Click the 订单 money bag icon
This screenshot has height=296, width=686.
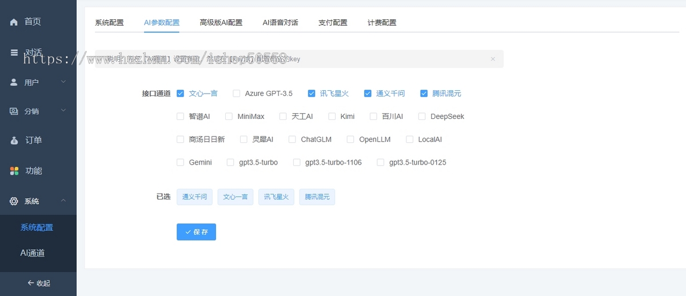click(14, 140)
